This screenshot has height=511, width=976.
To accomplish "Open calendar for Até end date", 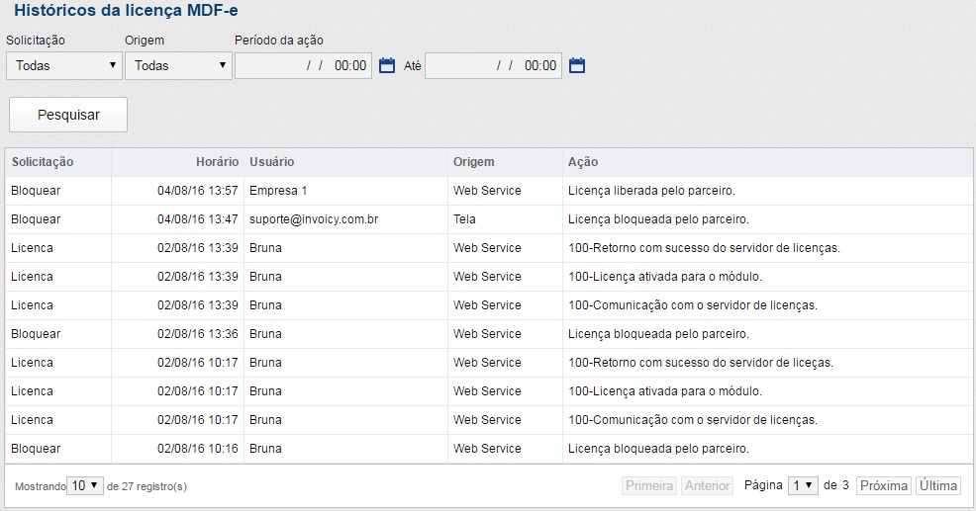I will coord(577,66).
